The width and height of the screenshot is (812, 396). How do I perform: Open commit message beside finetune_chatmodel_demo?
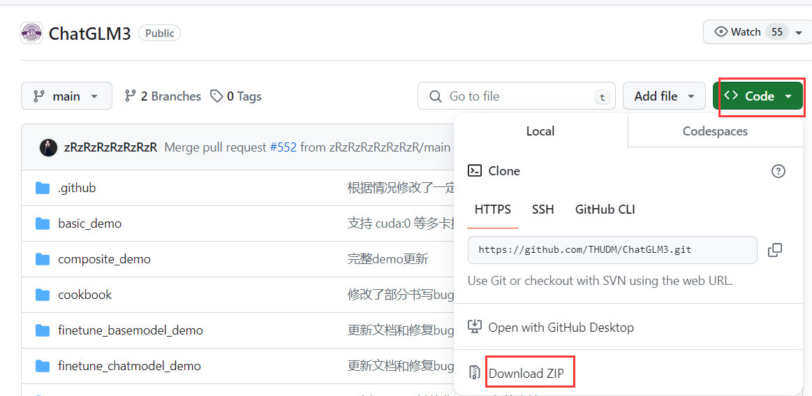pos(401,366)
